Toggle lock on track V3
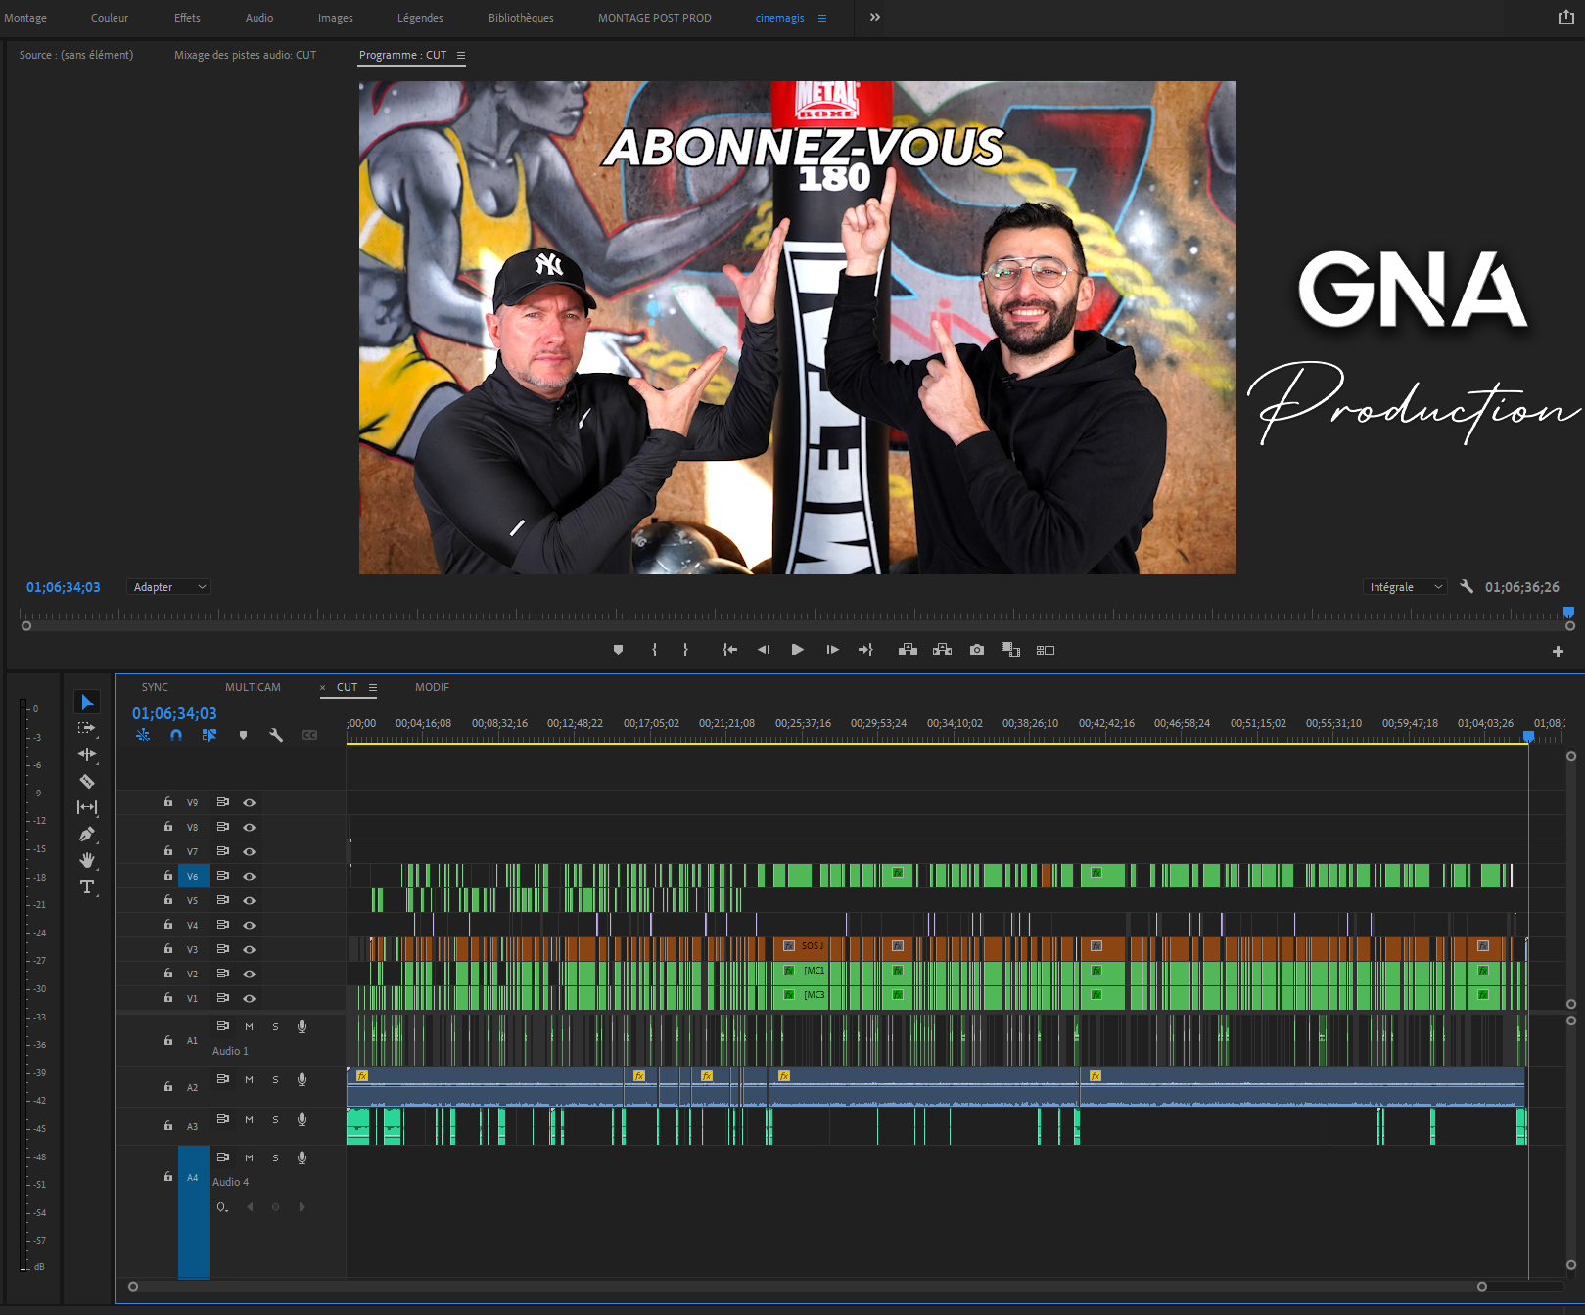The width and height of the screenshot is (1585, 1315). click(x=168, y=949)
